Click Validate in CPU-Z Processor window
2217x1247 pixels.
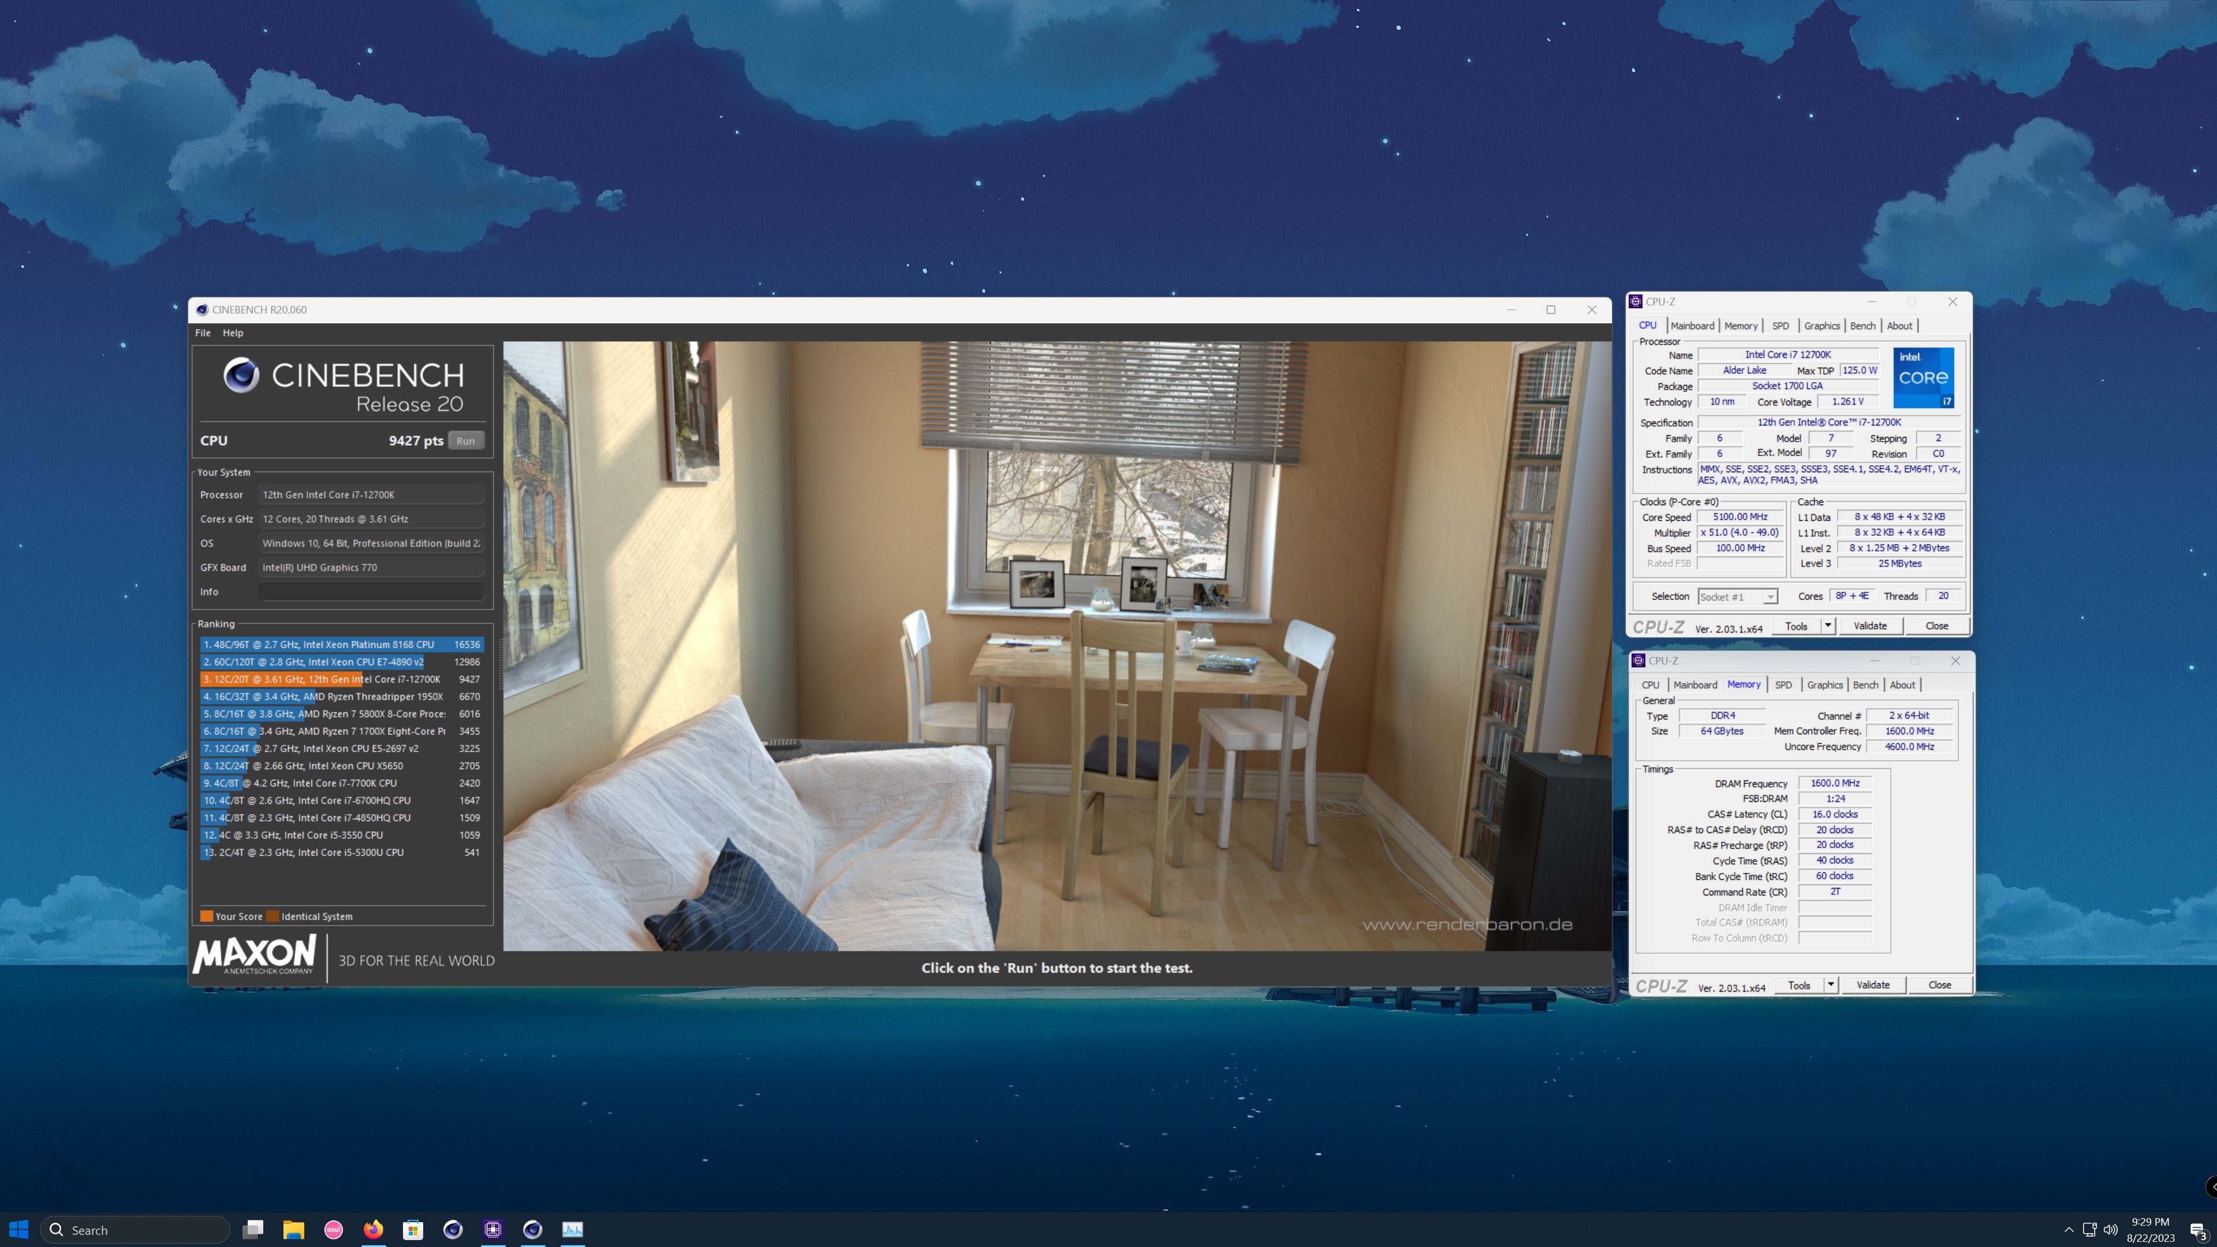1870,626
